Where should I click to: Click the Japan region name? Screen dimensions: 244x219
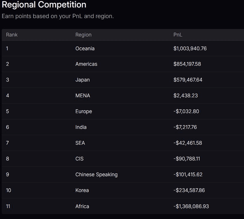point(83,80)
